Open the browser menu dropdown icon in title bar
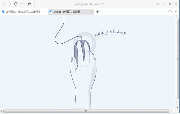Viewport: 180px width, 114px height. coord(157,4)
